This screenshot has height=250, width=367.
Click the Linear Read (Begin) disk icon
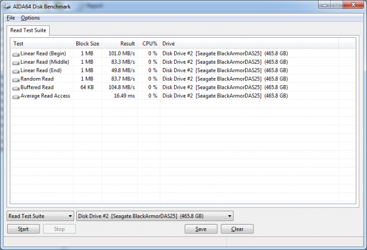point(15,54)
